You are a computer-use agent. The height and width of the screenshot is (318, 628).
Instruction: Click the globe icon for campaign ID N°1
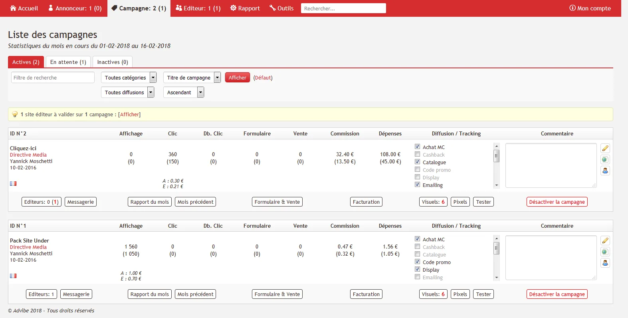[x=605, y=252]
